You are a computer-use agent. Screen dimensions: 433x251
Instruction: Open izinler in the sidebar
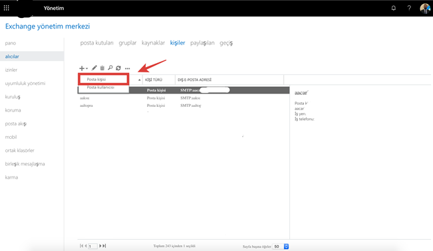click(11, 70)
